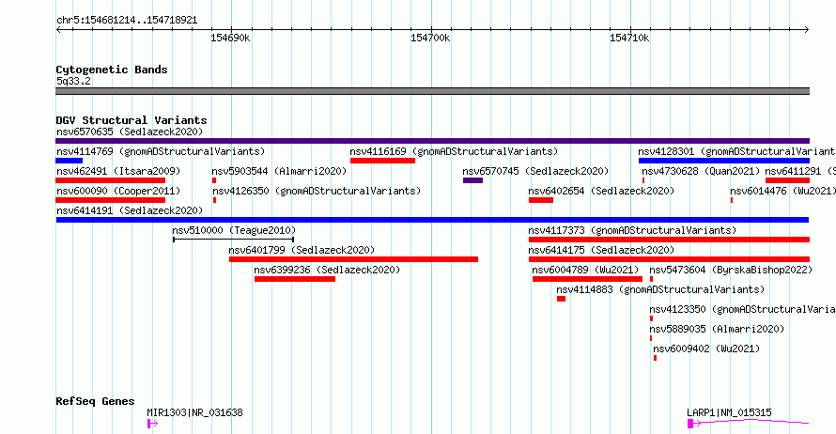Click magenta MIR1303 gene arrow glyph
The height and width of the screenshot is (434, 836).
(152, 424)
